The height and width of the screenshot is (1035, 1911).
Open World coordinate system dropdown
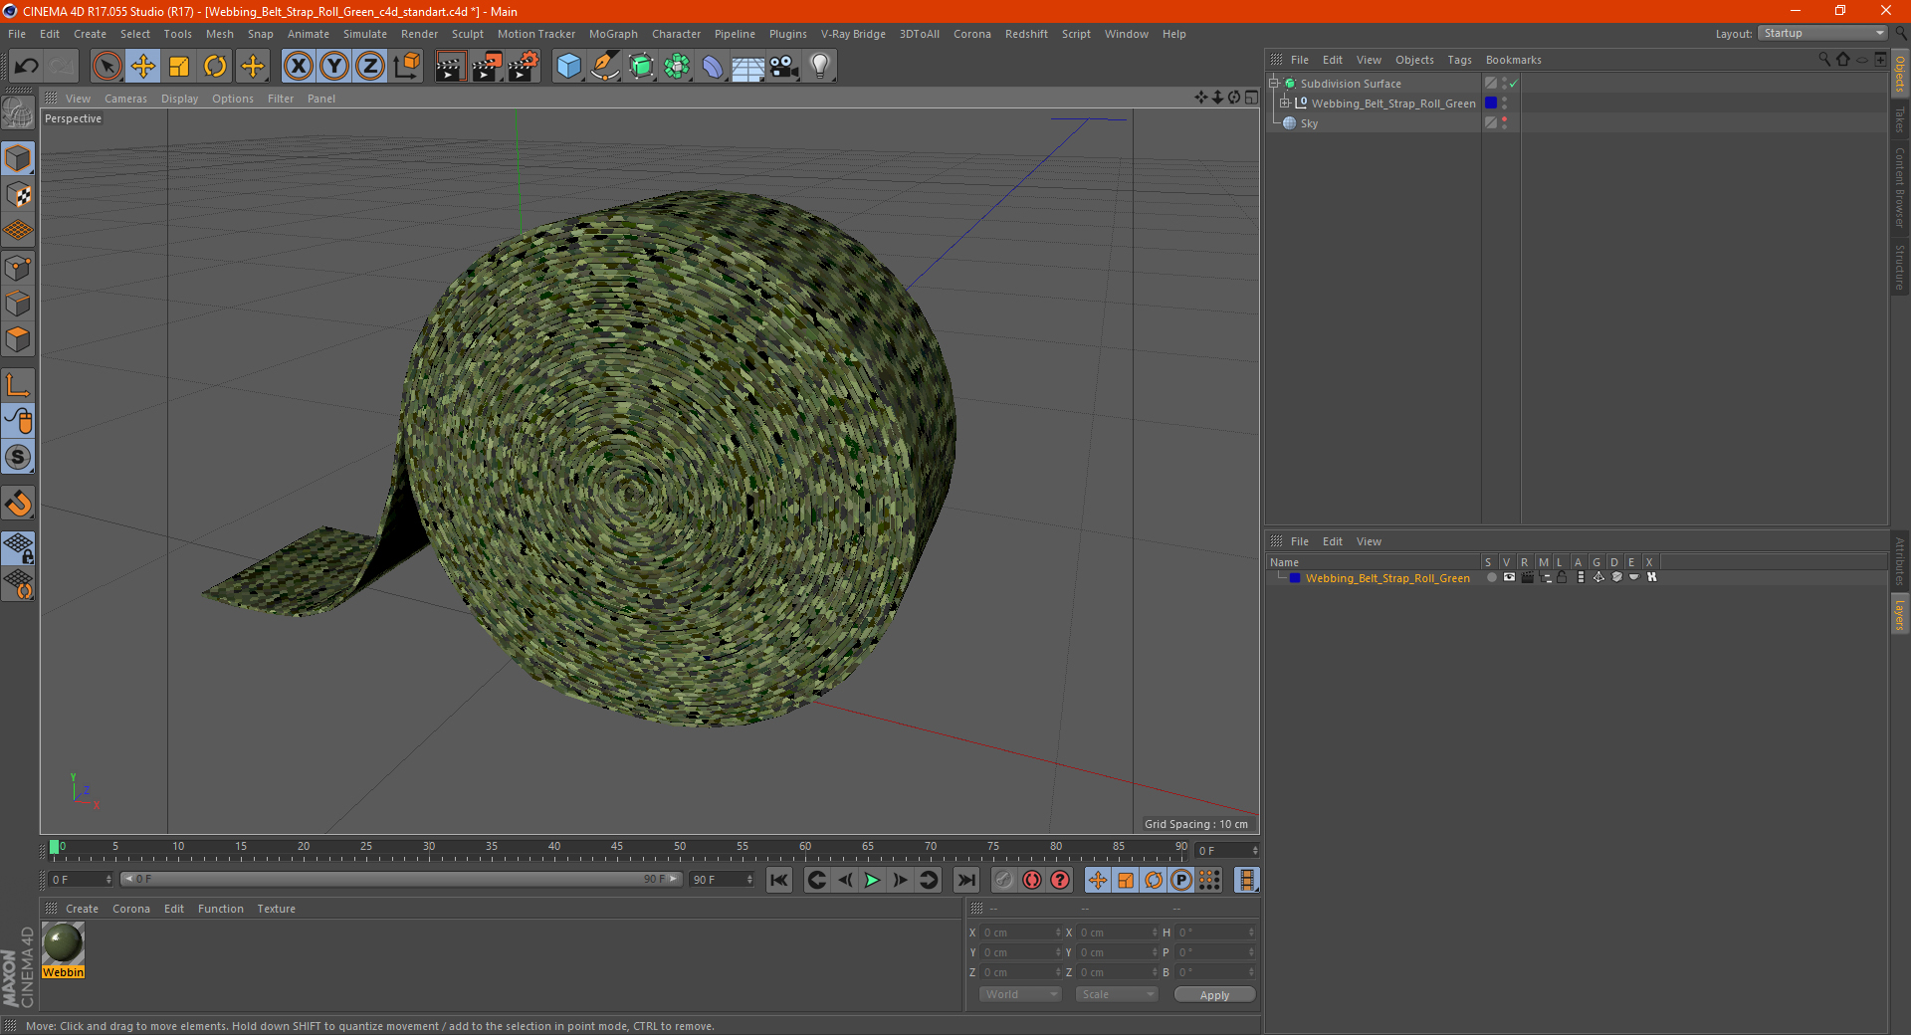(1020, 994)
